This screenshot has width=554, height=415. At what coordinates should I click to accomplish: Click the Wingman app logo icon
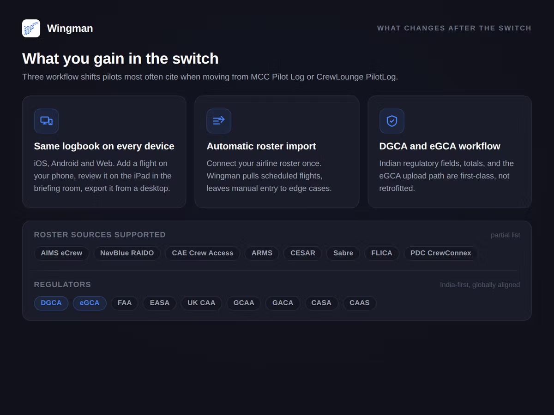[x=31, y=28]
